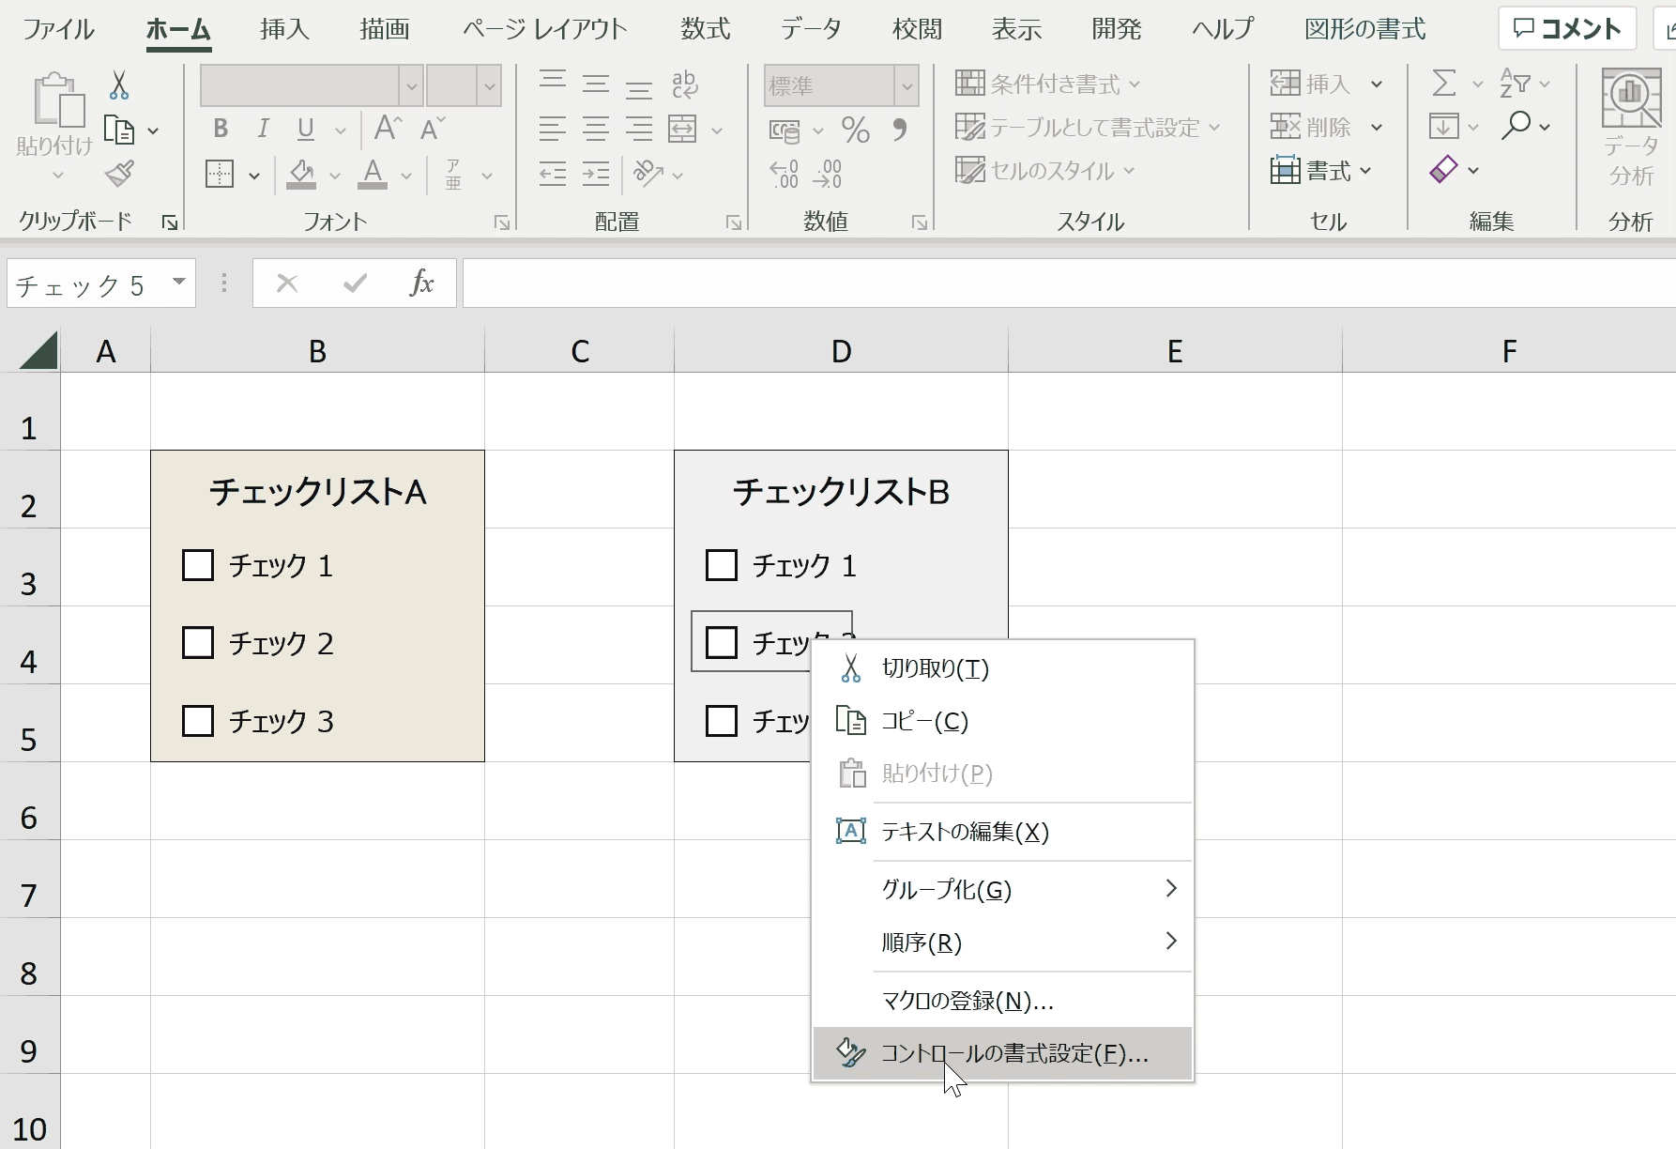1676x1149 pixels.
Task: Click the コメント button
Action: coord(1567,29)
